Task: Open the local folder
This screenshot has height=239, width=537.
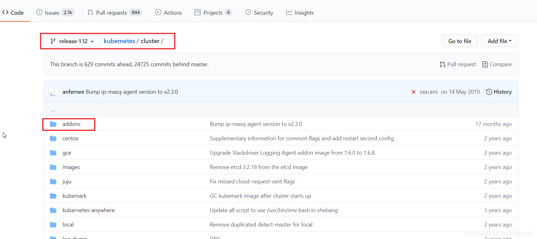Action: pos(68,224)
